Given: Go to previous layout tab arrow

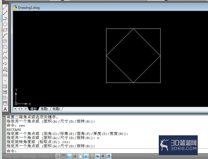Looking at the screenshot, I should point(19,109).
